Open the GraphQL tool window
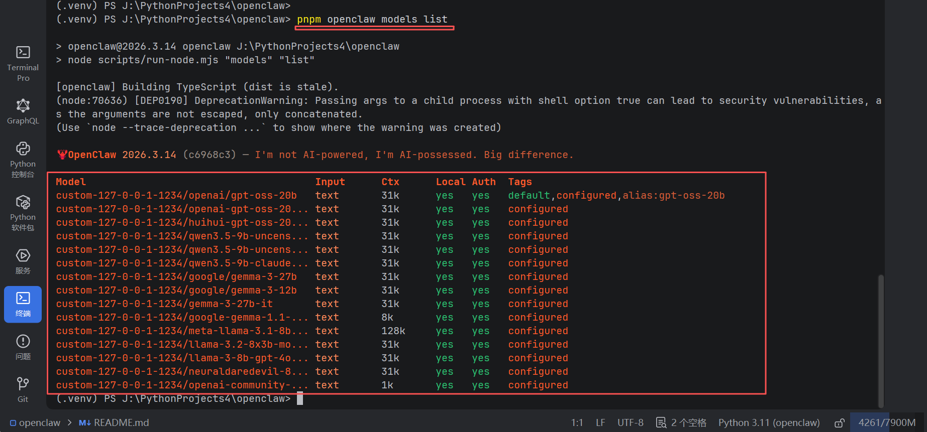The width and height of the screenshot is (927, 432). [x=23, y=112]
